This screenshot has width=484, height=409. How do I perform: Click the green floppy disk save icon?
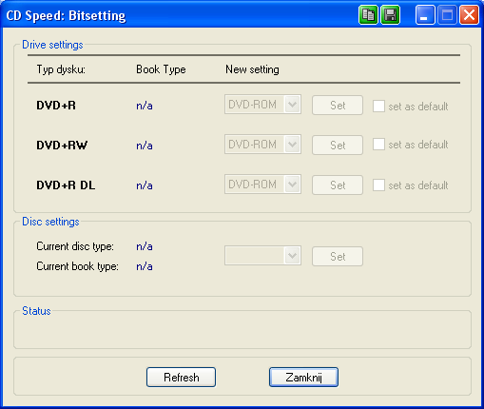pos(390,15)
